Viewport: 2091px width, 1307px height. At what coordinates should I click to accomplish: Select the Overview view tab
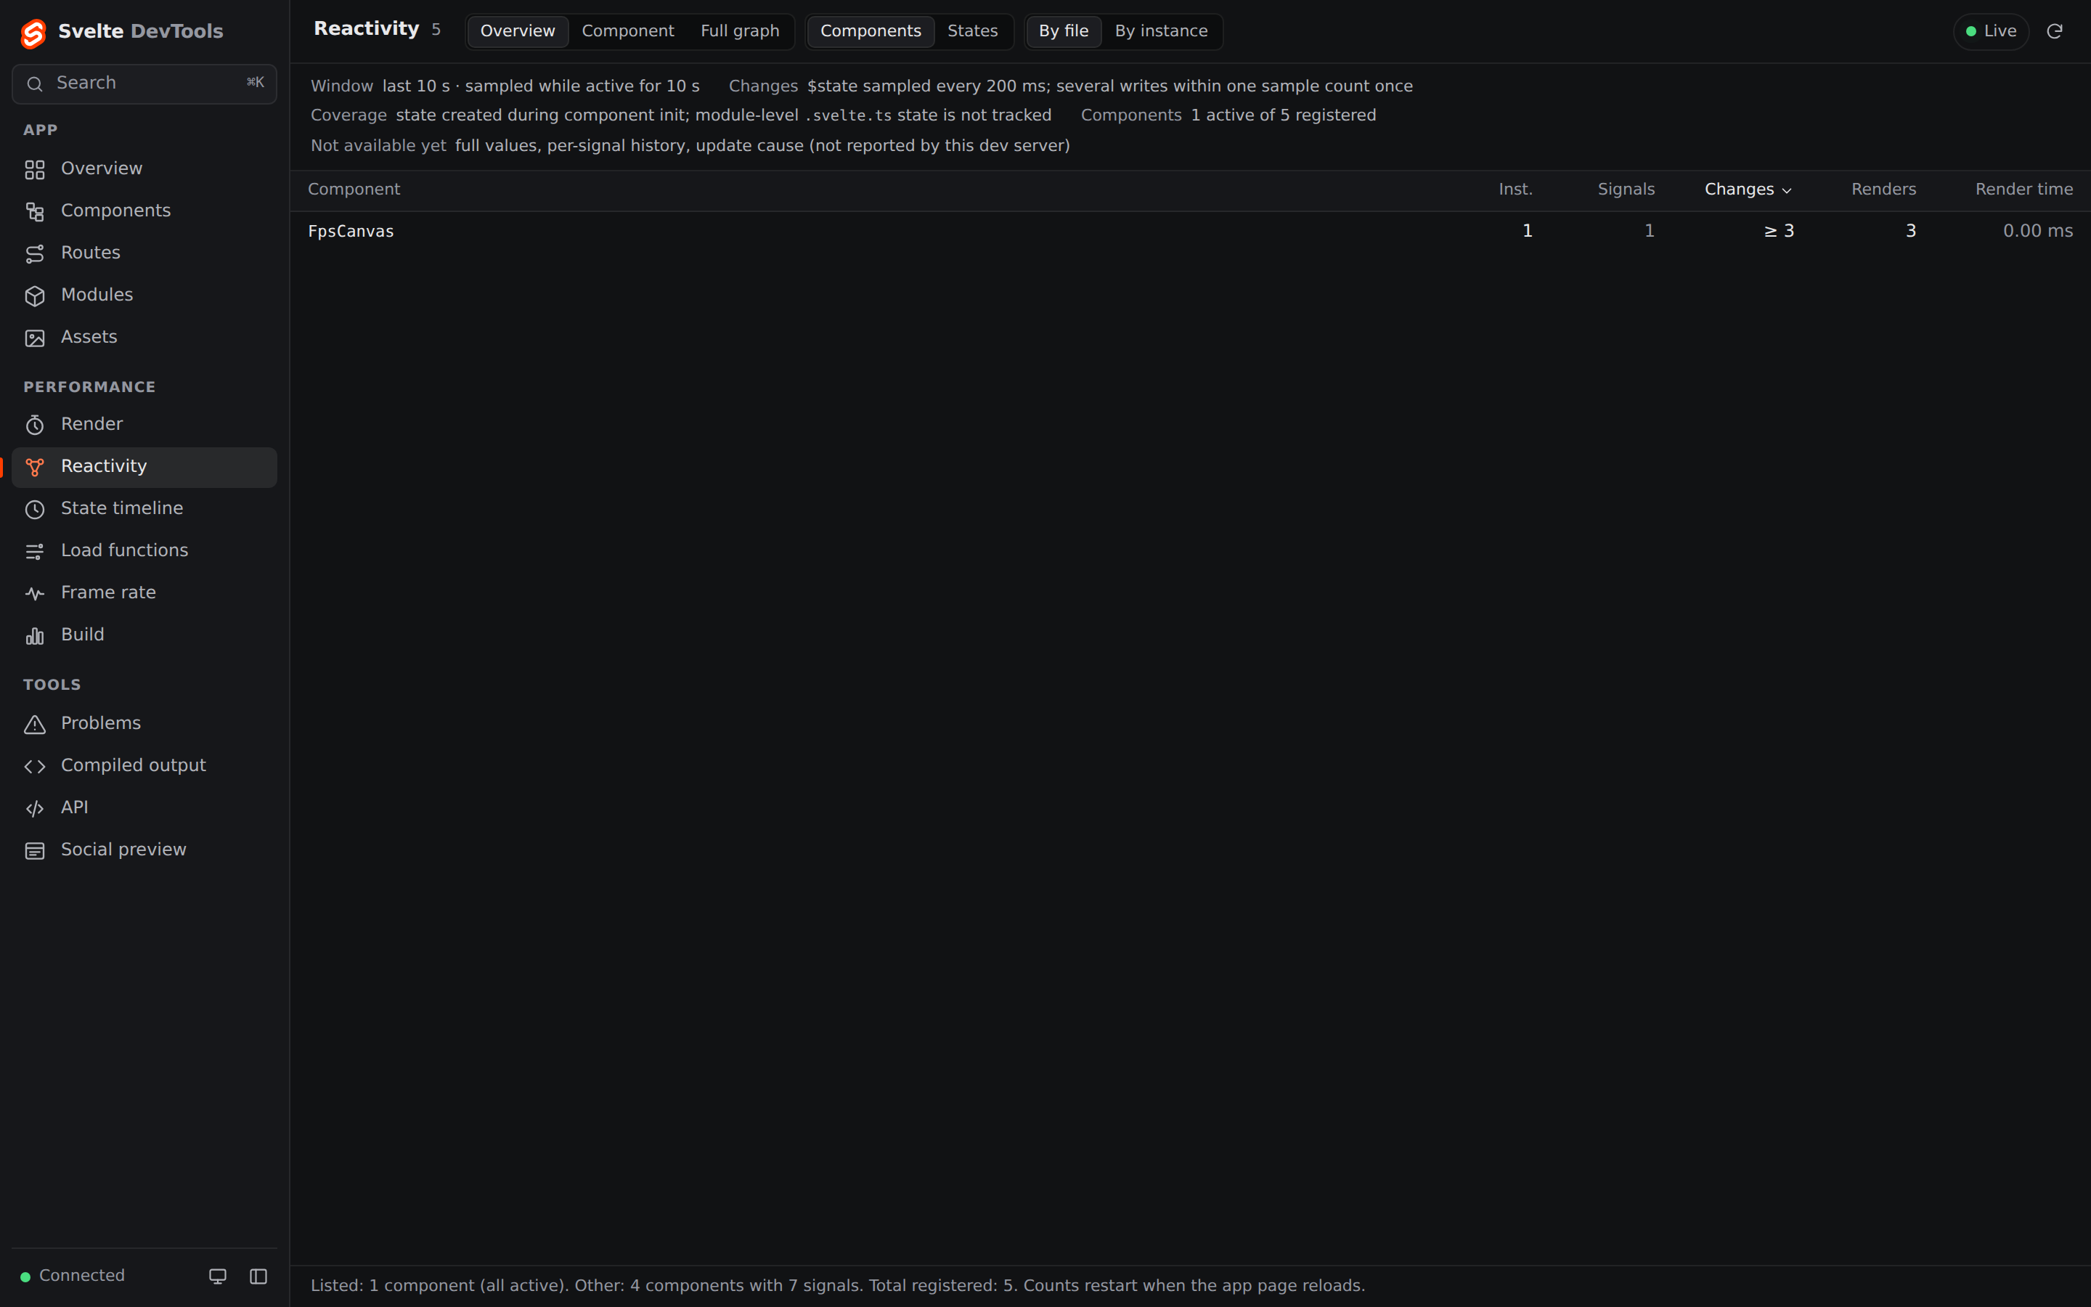pyautogui.click(x=518, y=31)
